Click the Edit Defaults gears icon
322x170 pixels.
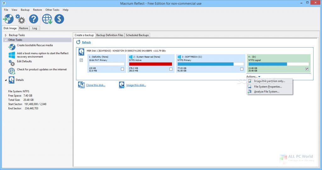[12, 63]
